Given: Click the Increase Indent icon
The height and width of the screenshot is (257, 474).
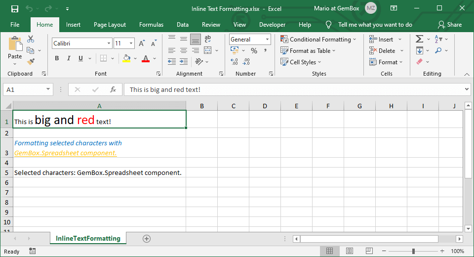Looking at the screenshot, I should (x=184, y=62).
